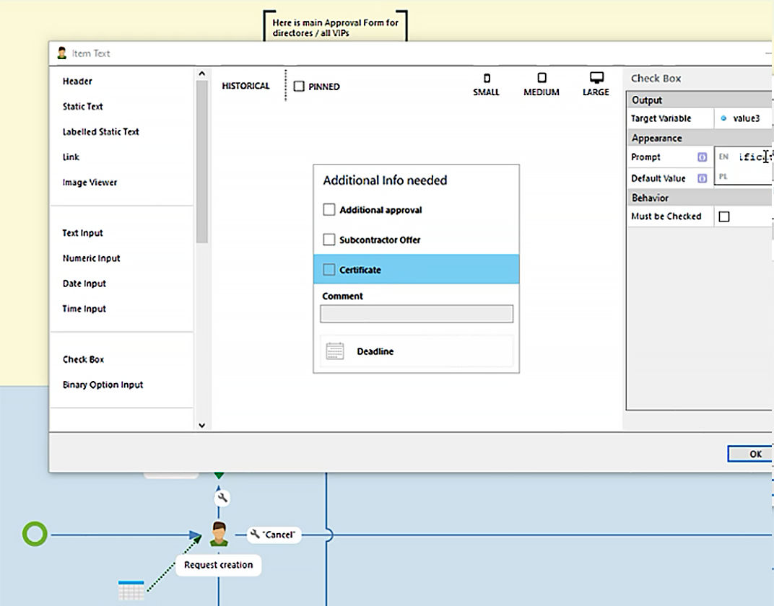774x606 pixels.
Task: Choose Labelled Static Text item
Action: 100,132
